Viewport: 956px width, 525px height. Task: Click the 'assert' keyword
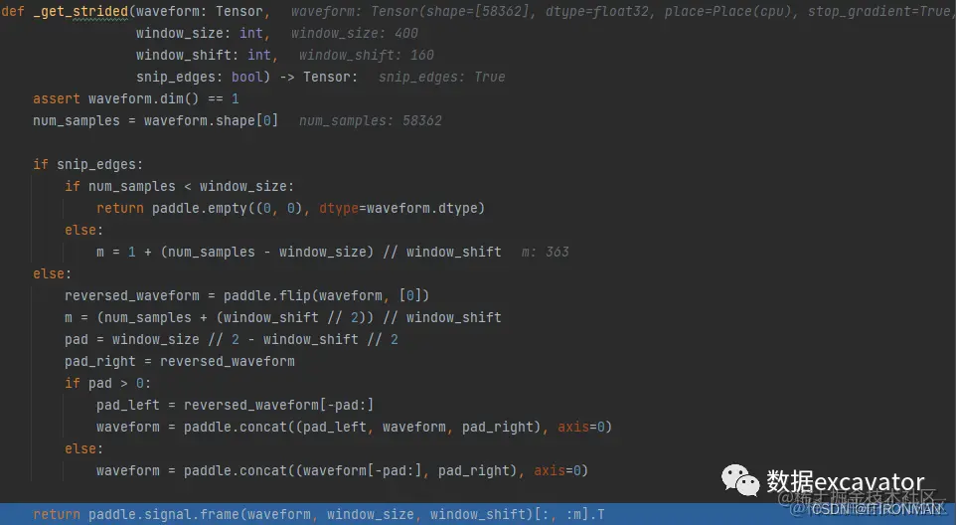click(56, 99)
